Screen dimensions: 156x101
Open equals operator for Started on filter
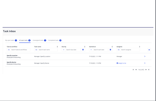coord(91,50)
